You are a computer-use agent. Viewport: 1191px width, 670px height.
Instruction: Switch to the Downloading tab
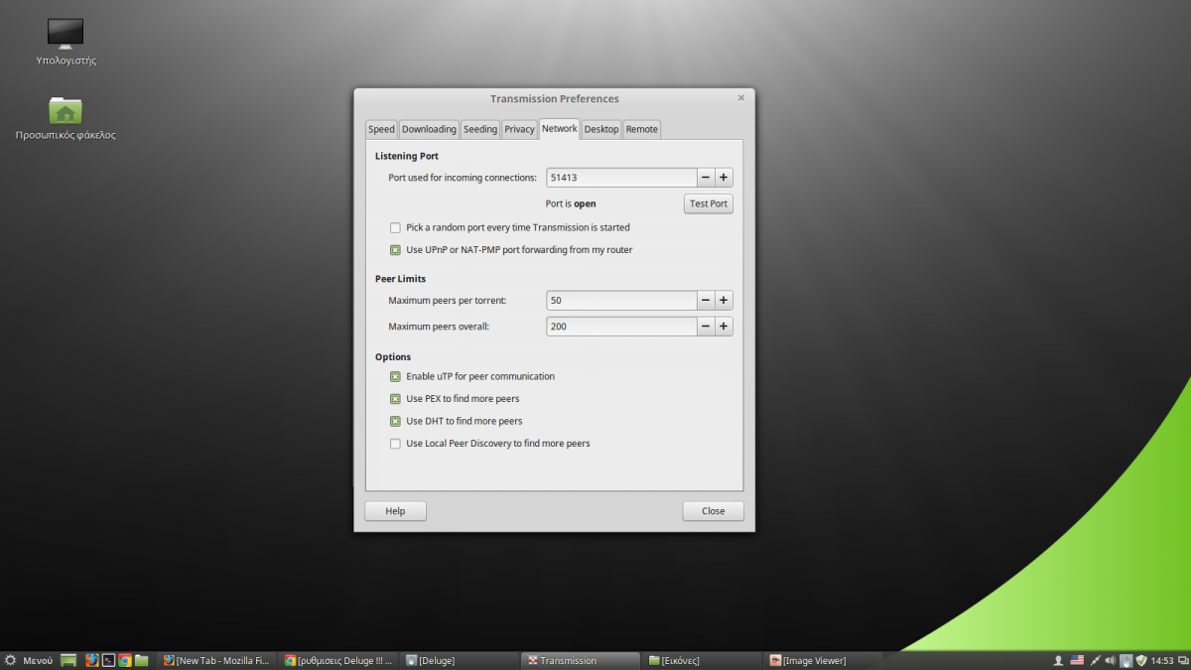tap(429, 129)
